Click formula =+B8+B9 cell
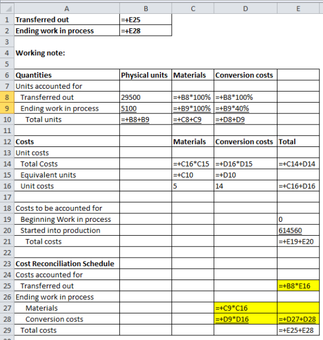The width and height of the screenshot is (323, 340). tap(146, 119)
